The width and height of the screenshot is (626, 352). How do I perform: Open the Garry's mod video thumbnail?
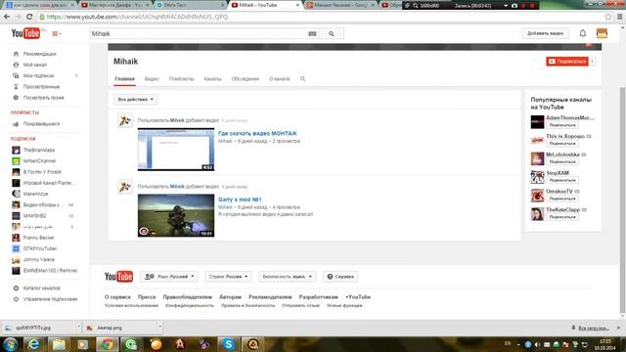click(x=176, y=215)
